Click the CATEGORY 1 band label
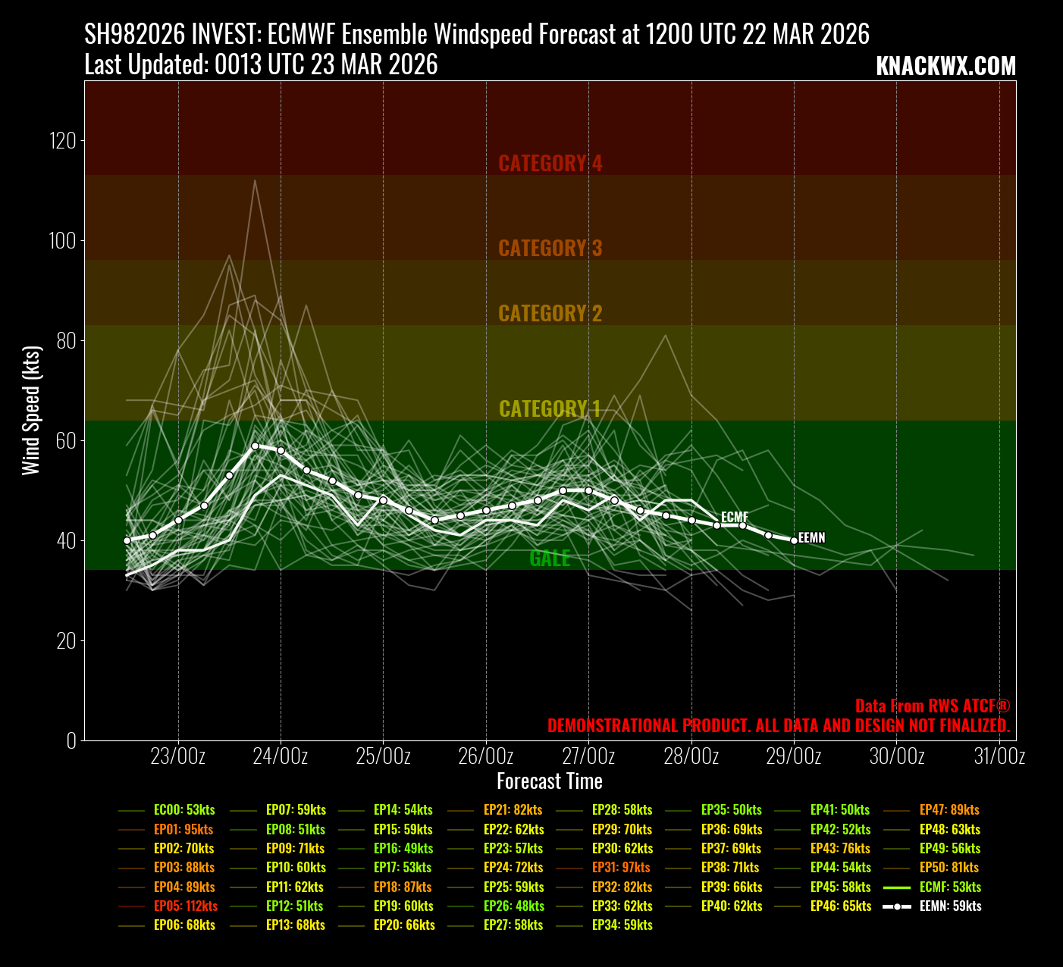Viewport: 1063px width, 967px height. click(x=550, y=409)
